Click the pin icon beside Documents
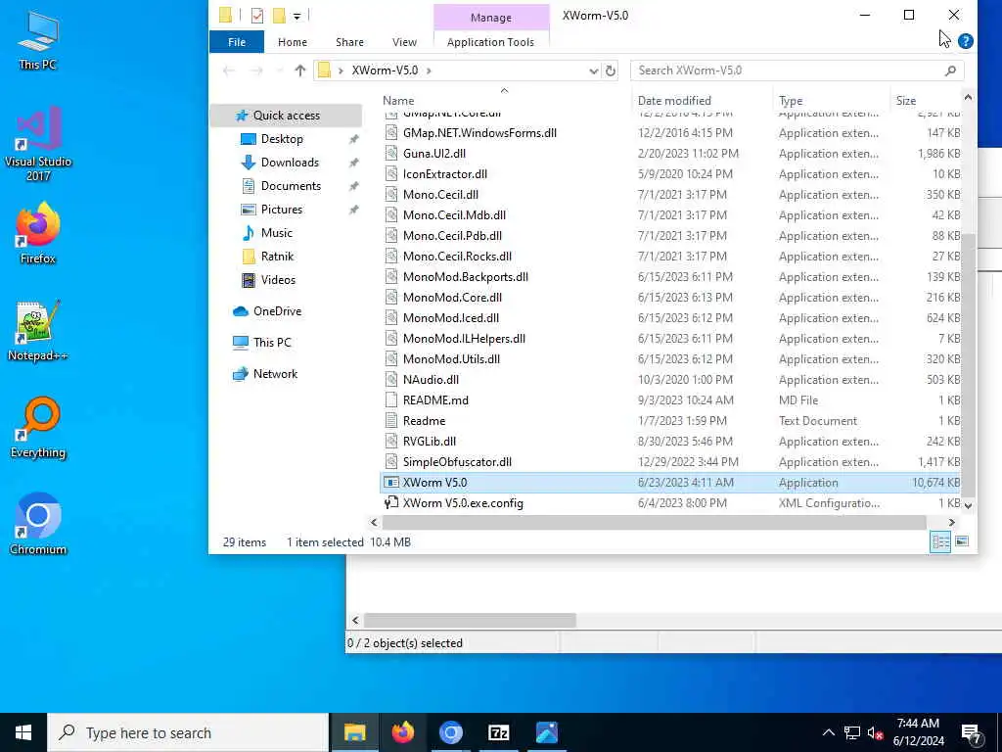The width and height of the screenshot is (1002, 752). pos(353,186)
